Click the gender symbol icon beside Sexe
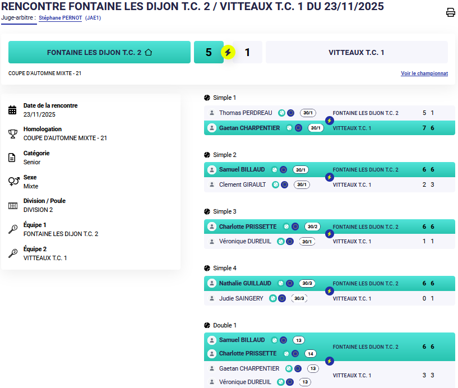Image resolution: width=458 pixels, height=388 pixels. click(x=12, y=182)
